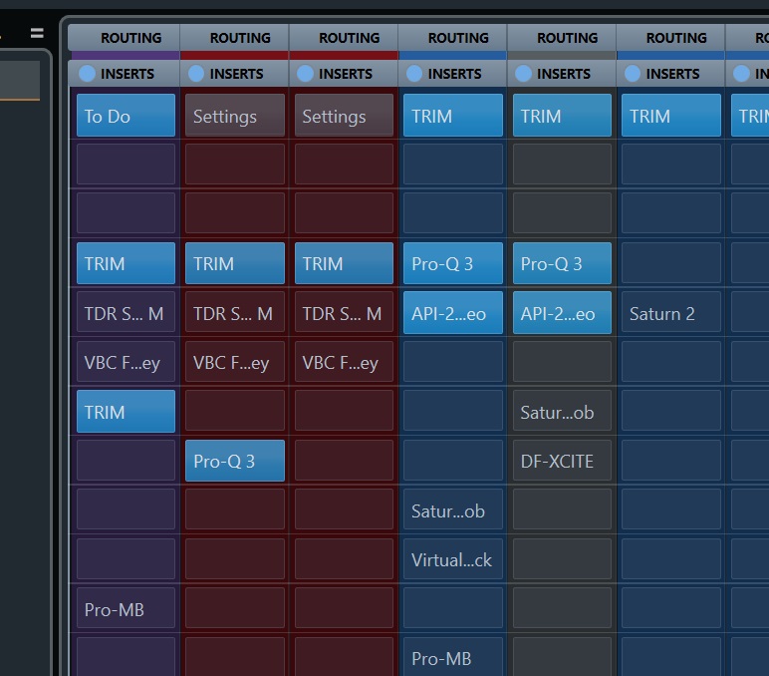The image size is (769, 676).
Task: Select top TRIM insert on DF-XCITE channel
Action: tap(562, 116)
